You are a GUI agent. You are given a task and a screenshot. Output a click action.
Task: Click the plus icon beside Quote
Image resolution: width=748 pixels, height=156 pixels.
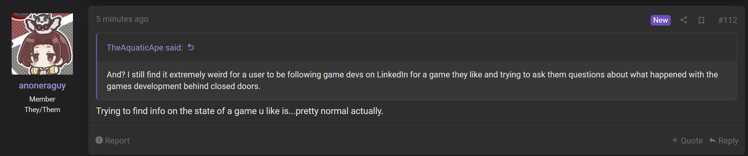coord(675,140)
